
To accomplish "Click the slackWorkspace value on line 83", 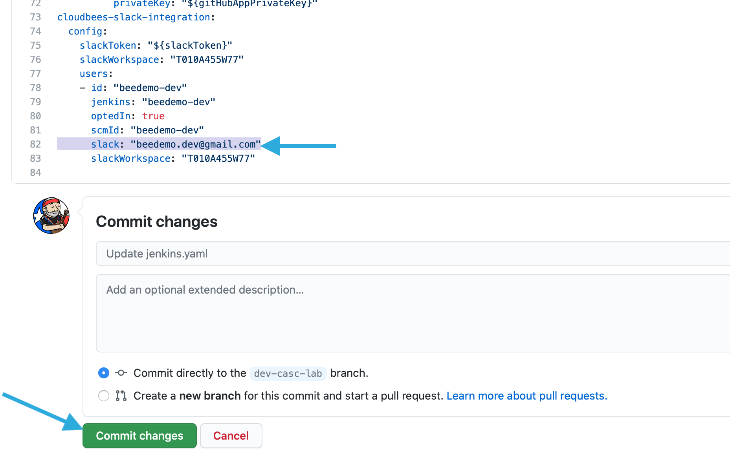I will coord(218,158).
